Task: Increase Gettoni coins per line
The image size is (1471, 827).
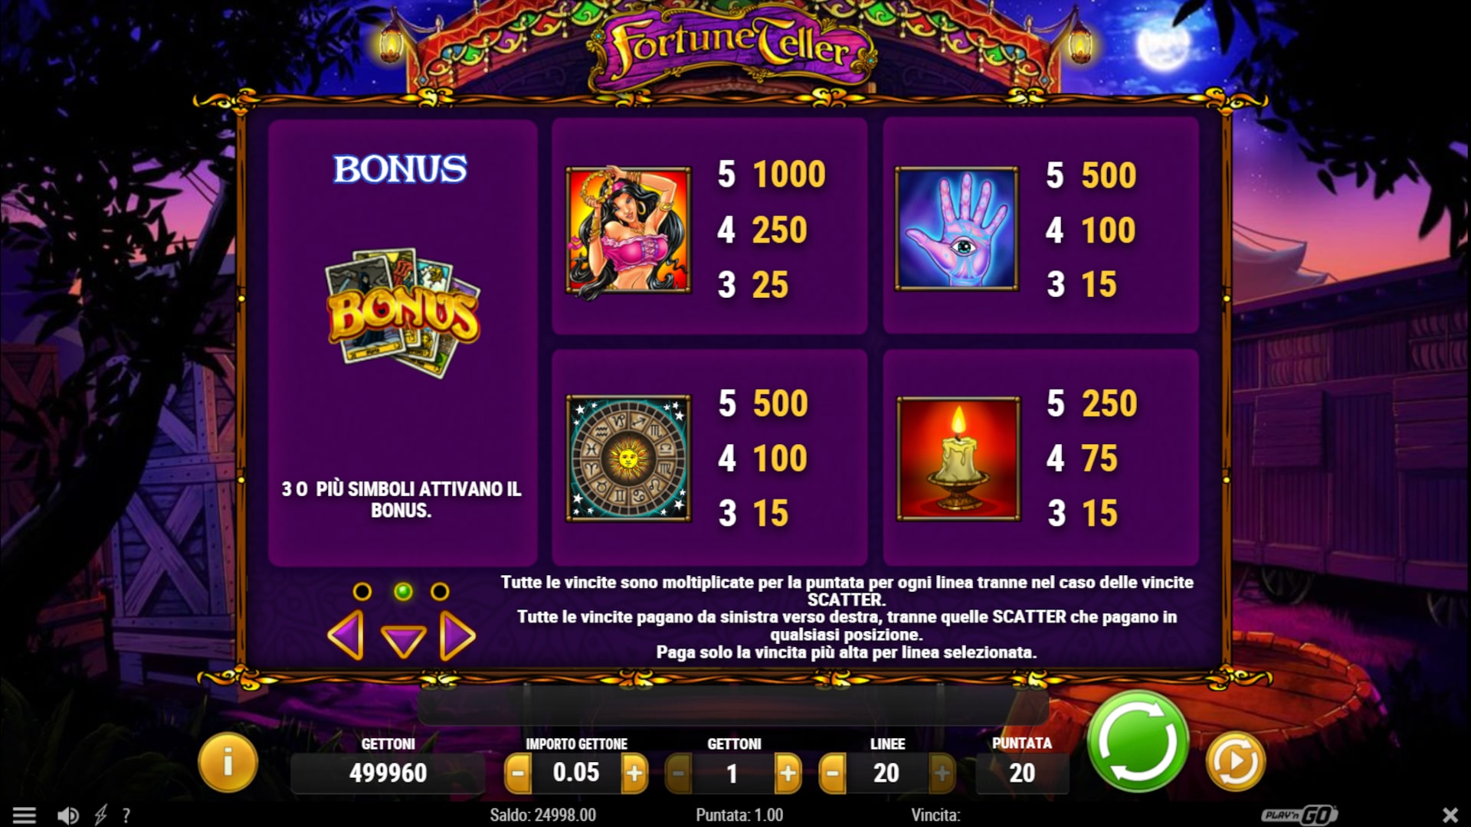Action: 788,773
